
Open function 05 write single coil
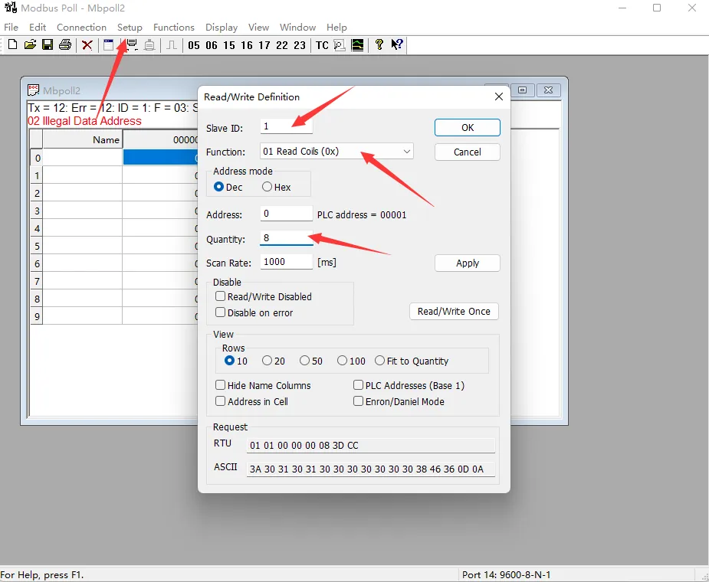194,45
